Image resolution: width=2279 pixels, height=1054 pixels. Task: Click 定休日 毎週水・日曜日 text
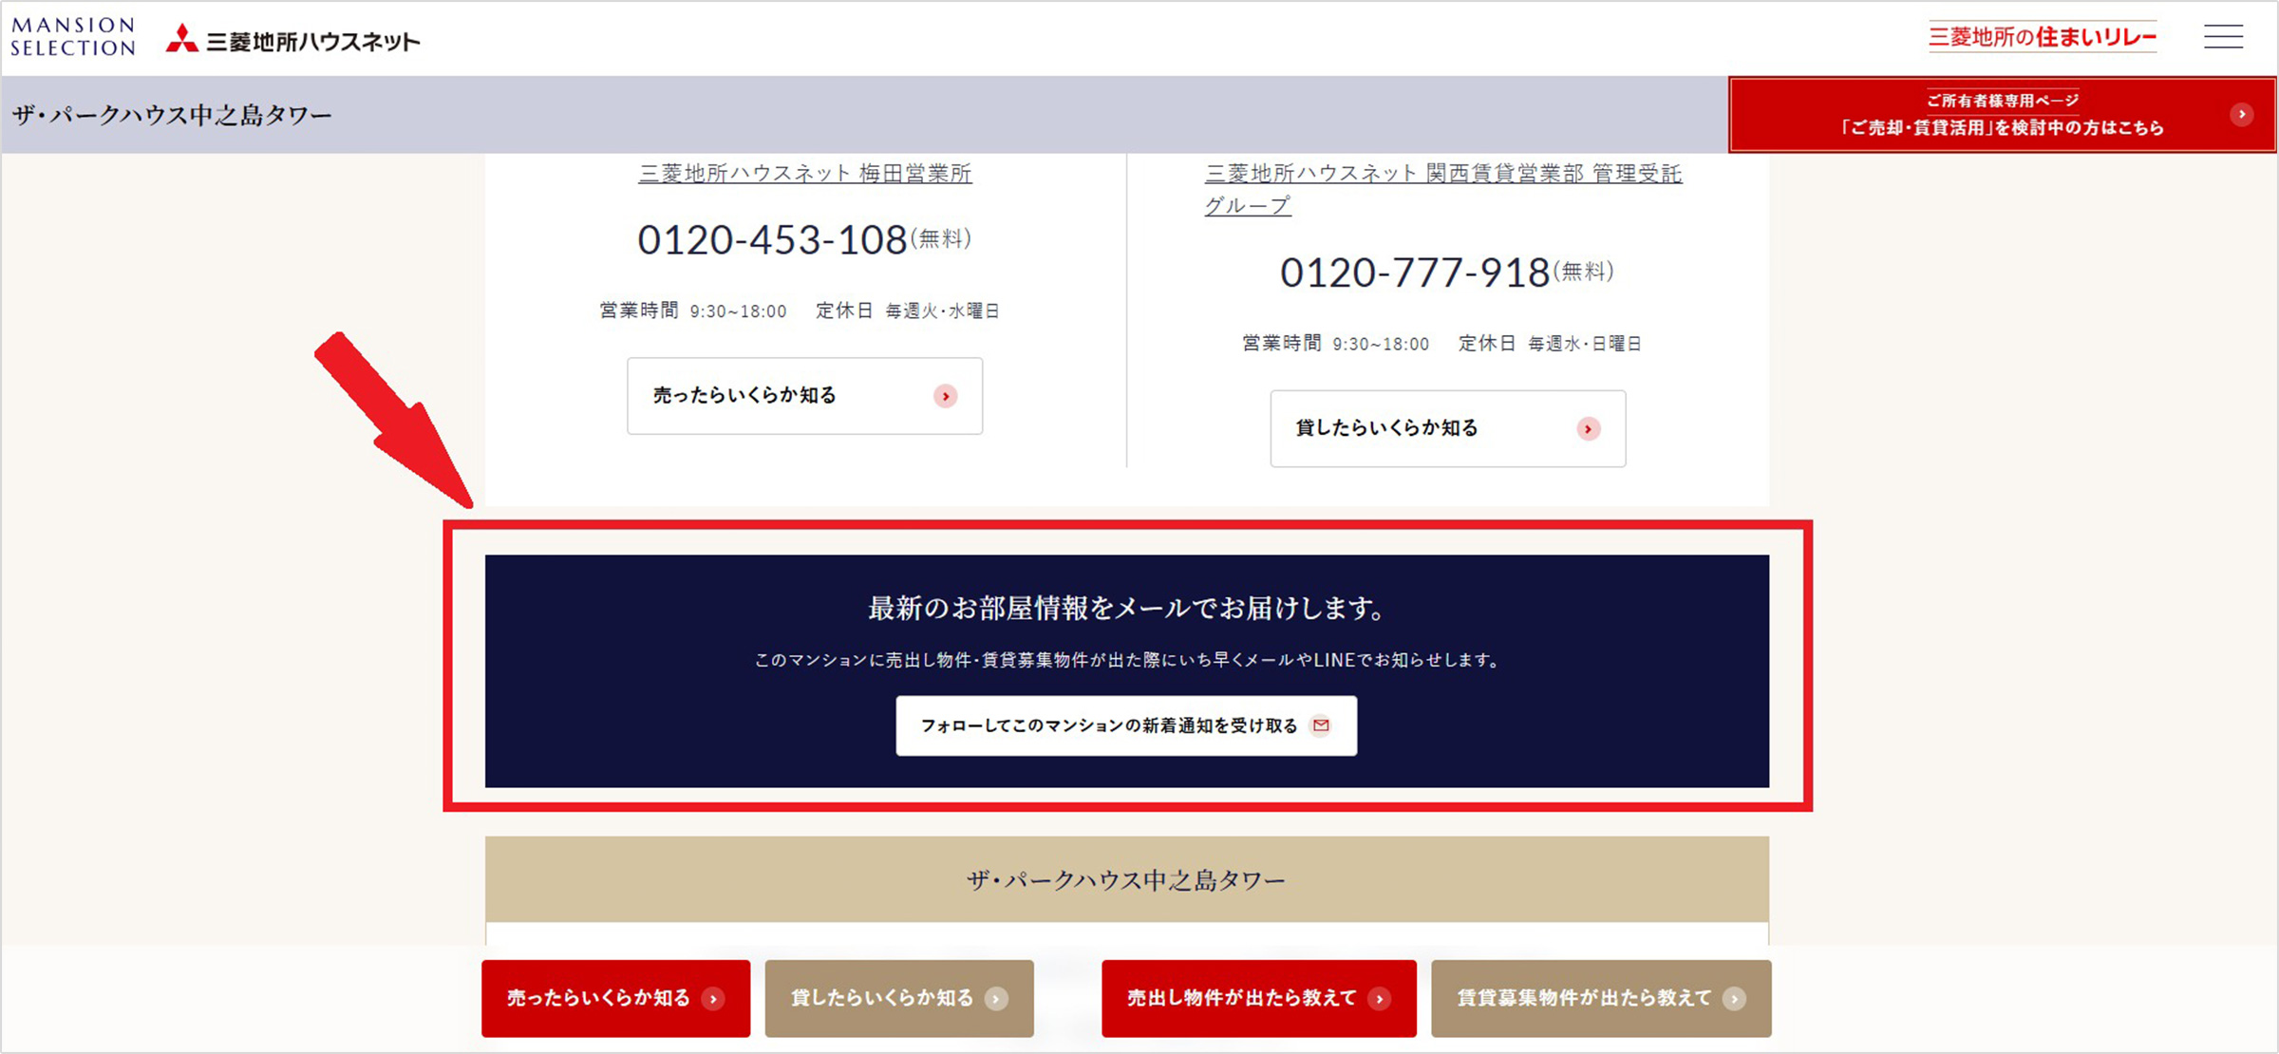tap(1550, 344)
